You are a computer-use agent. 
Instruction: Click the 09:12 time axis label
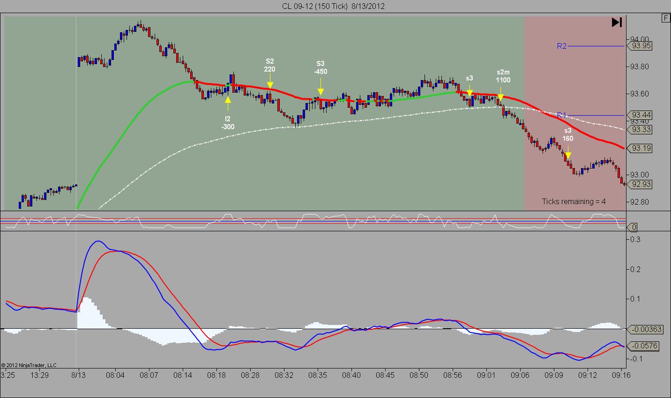click(588, 375)
